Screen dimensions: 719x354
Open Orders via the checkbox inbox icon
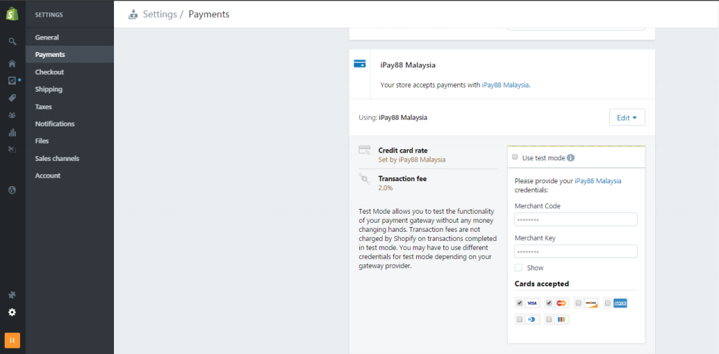point(13,81)
